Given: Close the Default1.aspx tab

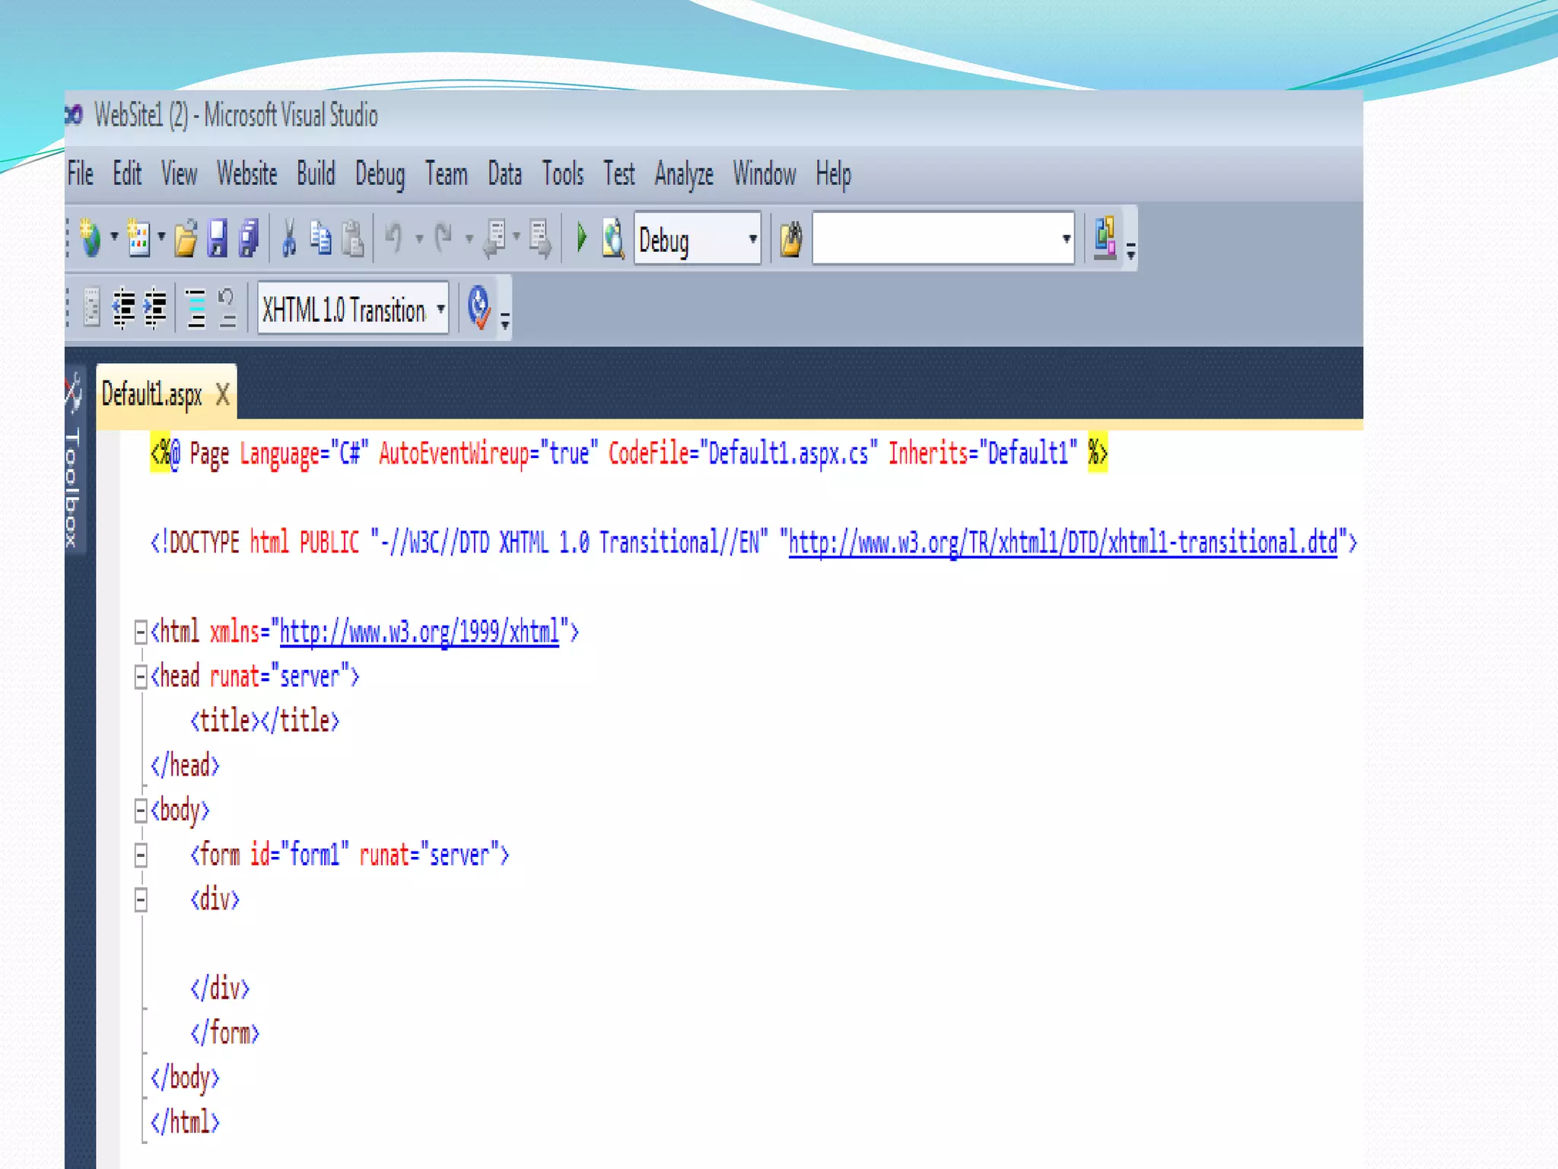Looking at the screenshot, I should click(222, 394).
